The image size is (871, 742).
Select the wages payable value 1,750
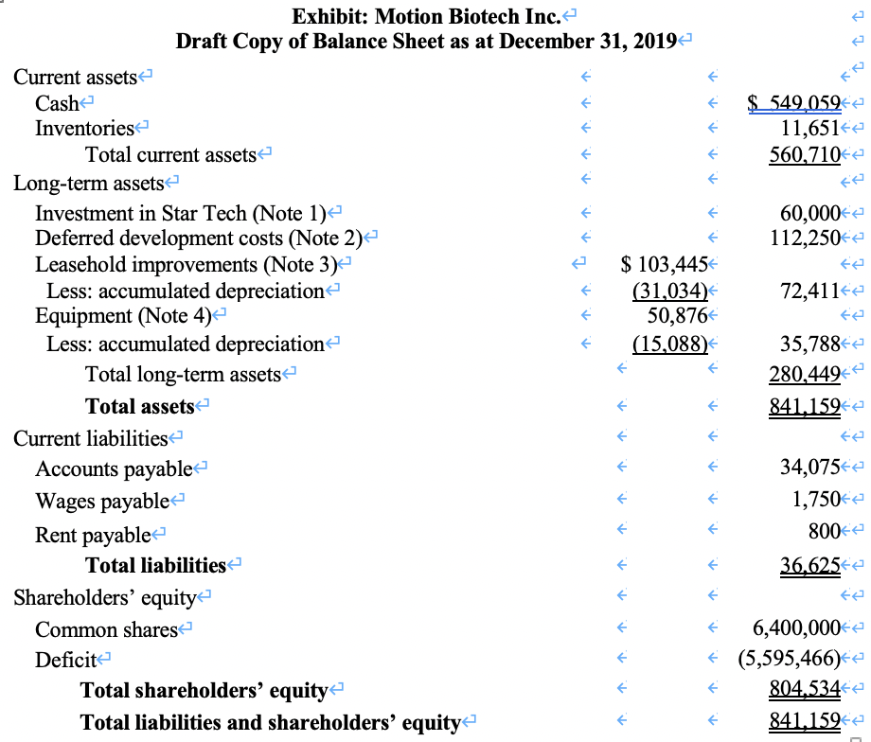pyautogui.click(x=816, y=500)
